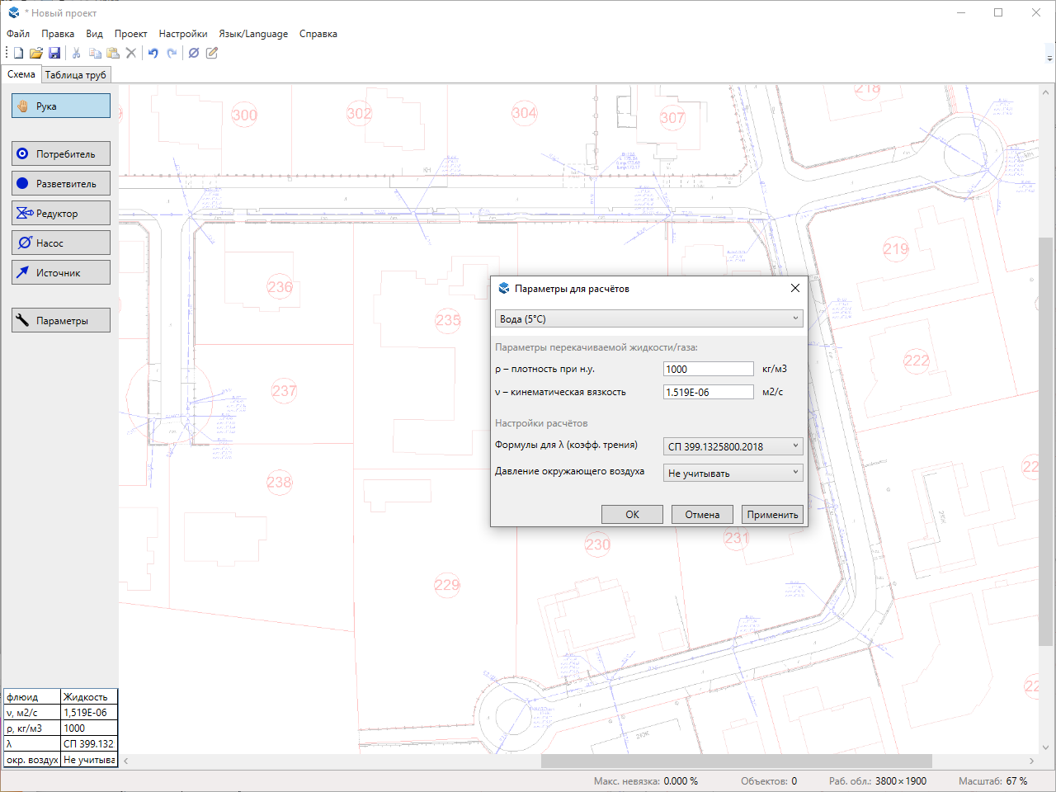Image resolution: width=1056 pixels, height=792 pixels.
Task: Activate the Рука hand tool
Action: [x=61, y=106]
